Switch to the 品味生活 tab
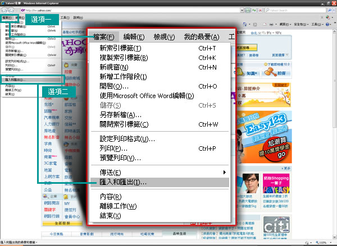Viewport: 337px width, 246px height. [179, 234]
